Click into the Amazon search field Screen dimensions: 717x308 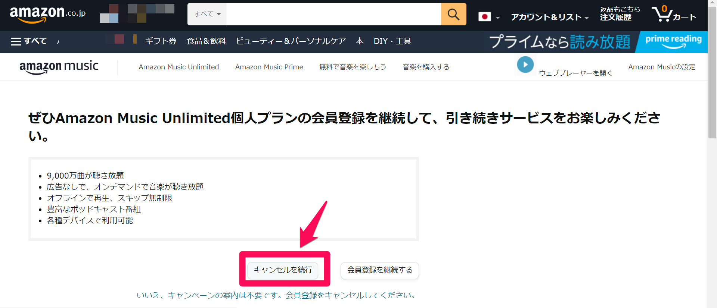[333, 14]
